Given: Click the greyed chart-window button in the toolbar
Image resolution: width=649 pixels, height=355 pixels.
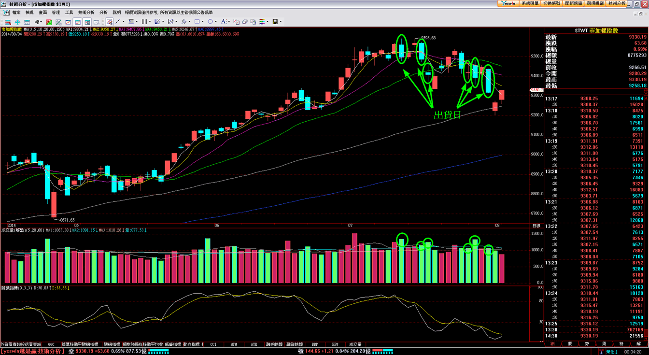Looking at the screenshot, I should click(x=97, y=22).
